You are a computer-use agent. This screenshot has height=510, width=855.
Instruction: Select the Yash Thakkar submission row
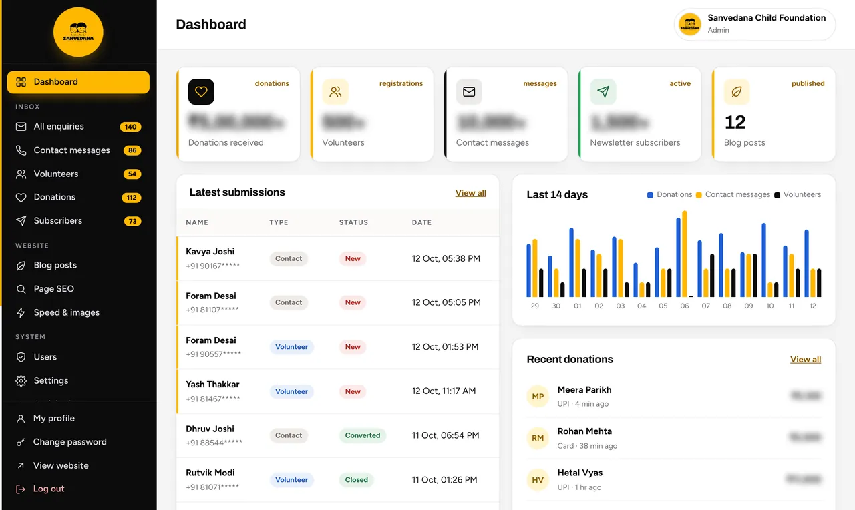coord(337,391)
